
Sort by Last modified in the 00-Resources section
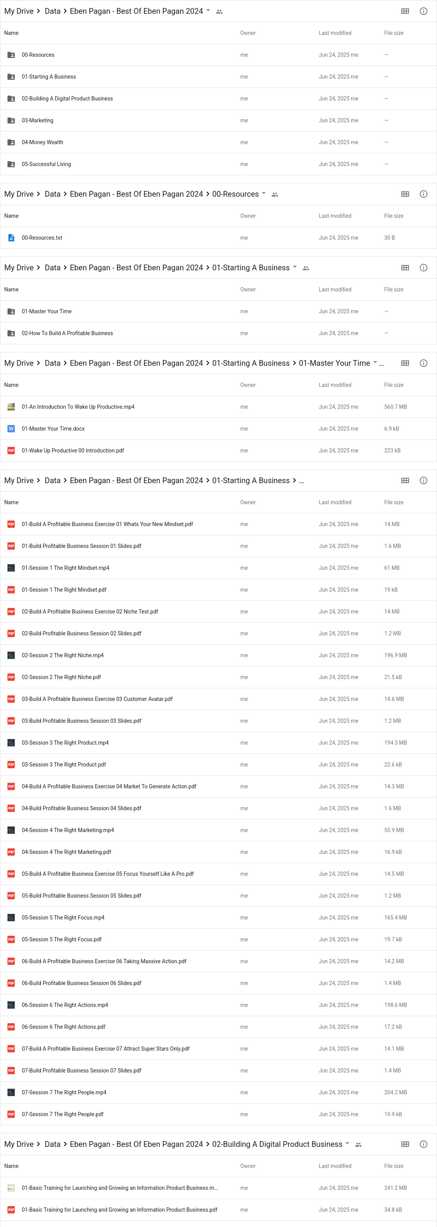pyautogui.click(x=335, y=216)
